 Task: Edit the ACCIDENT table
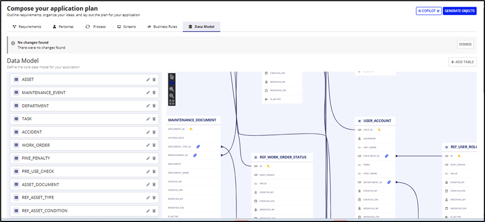(148, 132)
